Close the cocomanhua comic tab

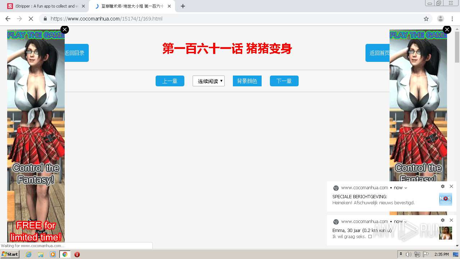tap(169, 6)
